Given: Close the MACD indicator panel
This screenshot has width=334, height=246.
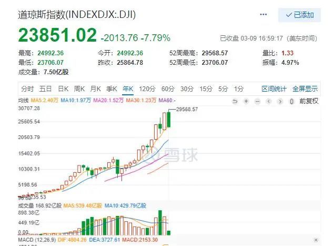Looking at the screenshot, I should pyautogui.click(x=316, y=240).
